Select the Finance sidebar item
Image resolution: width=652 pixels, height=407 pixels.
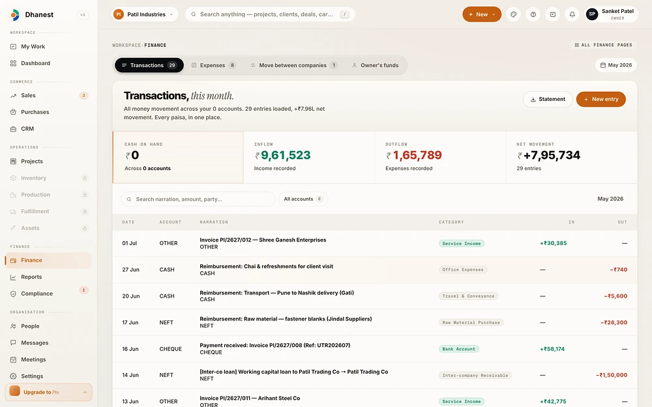48,260
